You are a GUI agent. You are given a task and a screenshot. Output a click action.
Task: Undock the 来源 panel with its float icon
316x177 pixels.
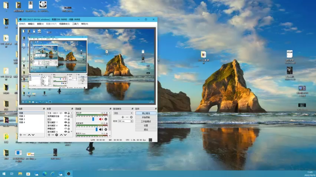[72, 109]
